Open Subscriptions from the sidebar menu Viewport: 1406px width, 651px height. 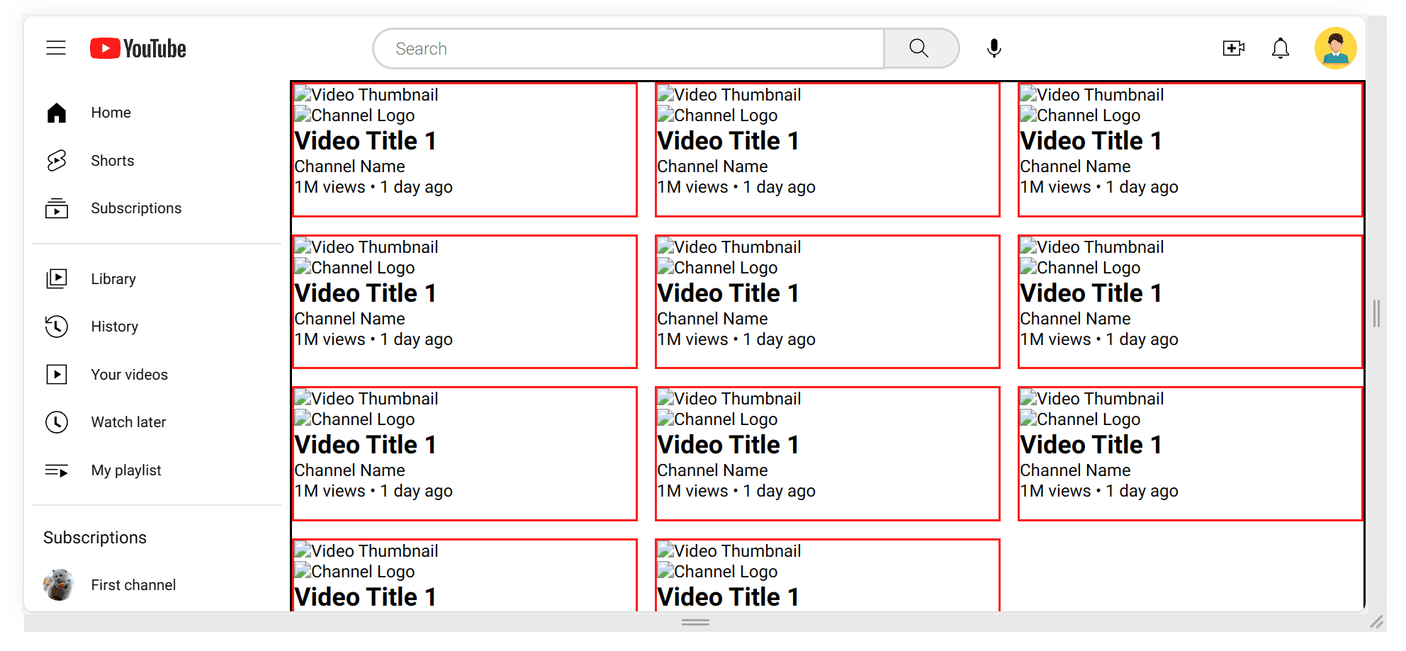point(136,208)
